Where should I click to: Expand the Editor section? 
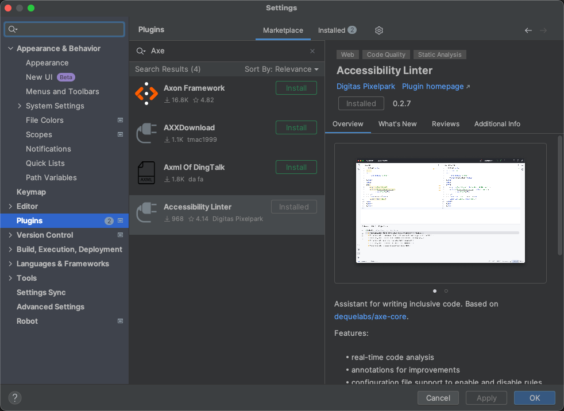(10, 206)
